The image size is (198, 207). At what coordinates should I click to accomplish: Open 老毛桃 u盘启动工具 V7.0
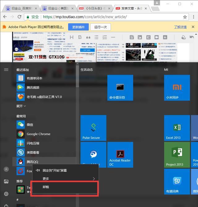pyautogui.click(x=44, y=97)
